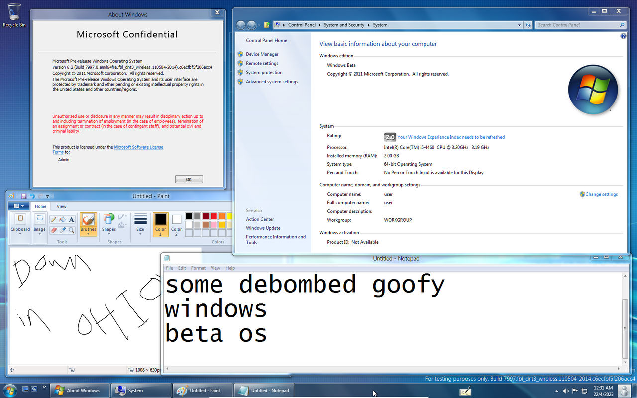Image resolution: width=637 pixels, height=398 pixels.
Task: Show hidden icons arrow in system tray
Action: click(x=557, y=391)
